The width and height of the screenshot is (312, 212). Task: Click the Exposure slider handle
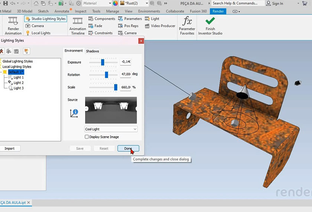pos(103,62)
